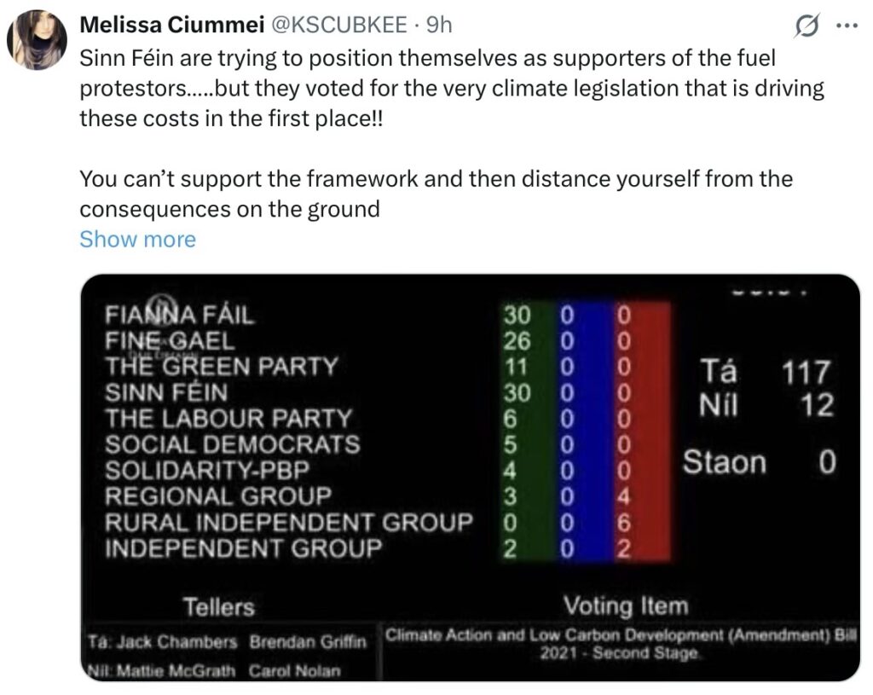Open the Grok explain icon

click(806, 26)
